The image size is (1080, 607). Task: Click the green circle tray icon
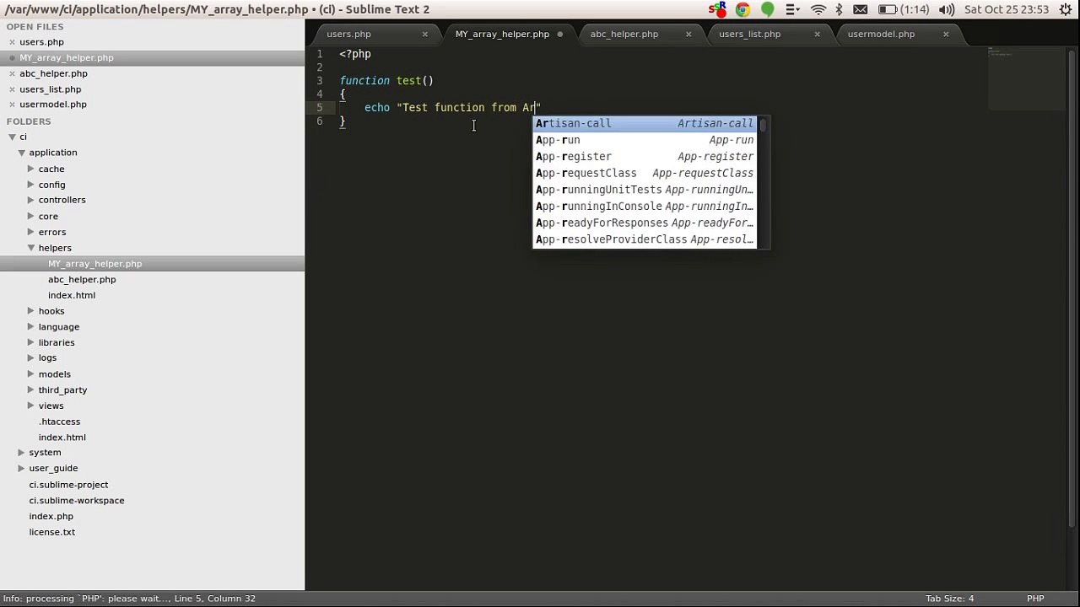[x=768, y=9]
